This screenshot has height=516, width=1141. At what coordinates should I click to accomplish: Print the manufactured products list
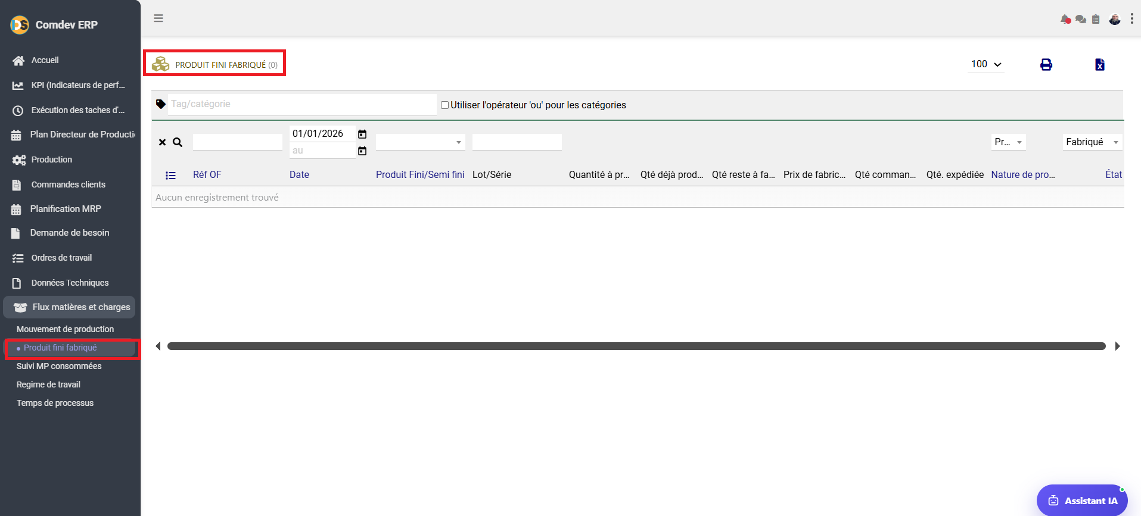1046,64
